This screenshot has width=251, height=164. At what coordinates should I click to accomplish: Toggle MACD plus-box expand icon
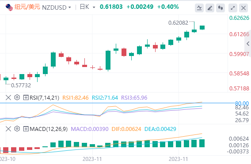tap(26, 129)
